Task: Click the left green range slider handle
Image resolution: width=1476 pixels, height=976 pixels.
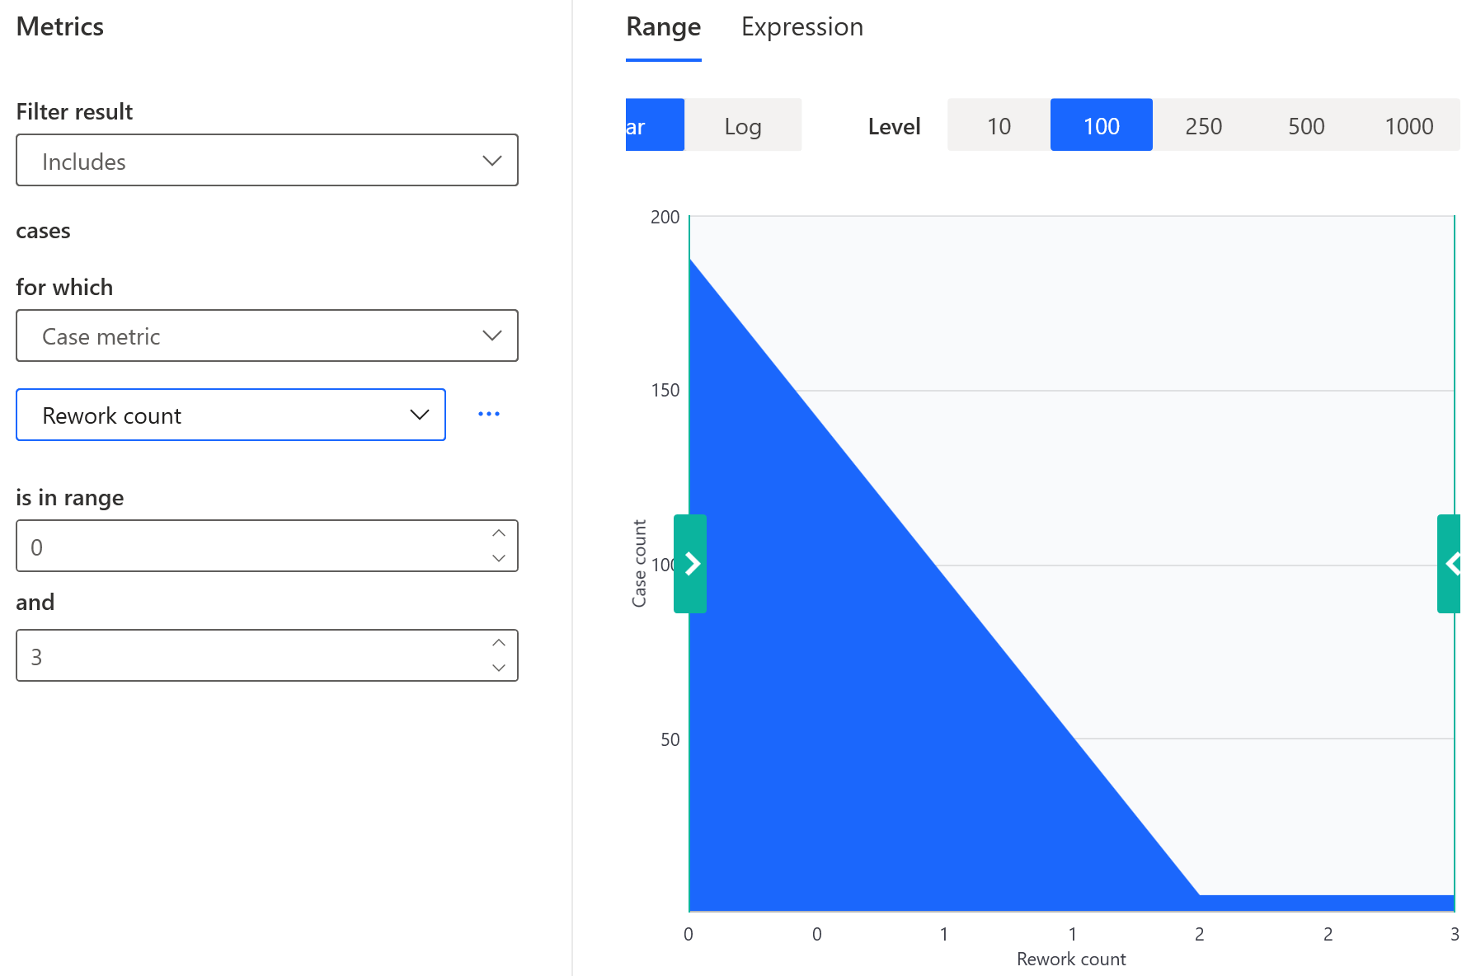Action: (x=690, y=565)
